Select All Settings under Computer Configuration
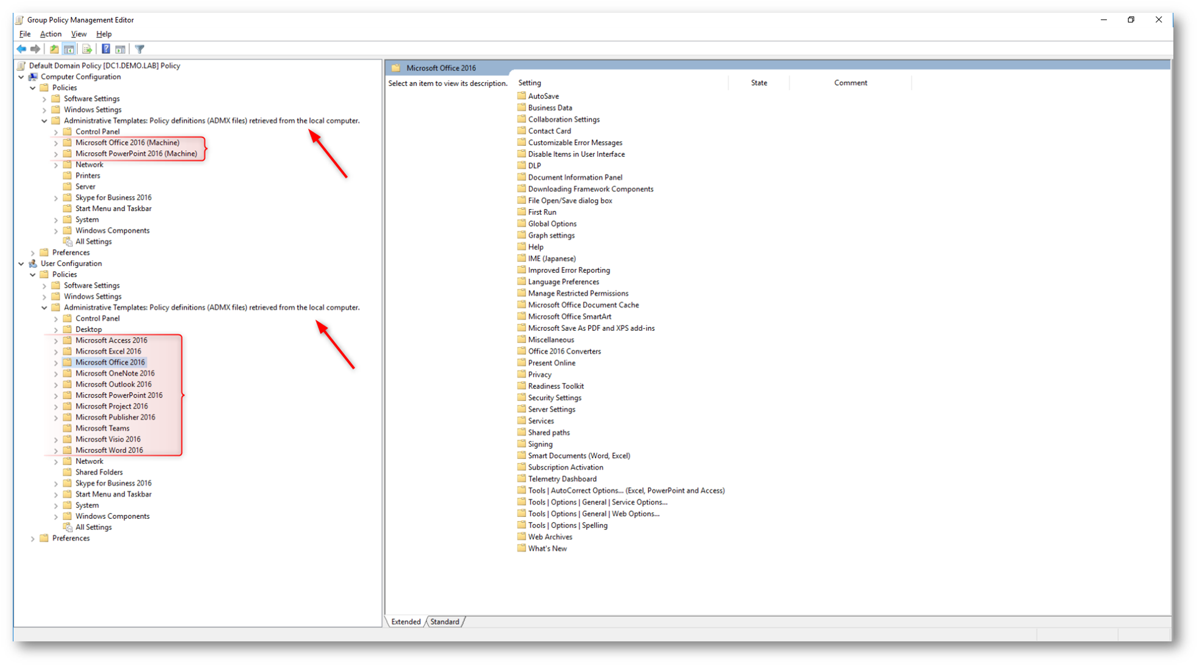Viewport: 1199px width, 667px height. point(93,242)
